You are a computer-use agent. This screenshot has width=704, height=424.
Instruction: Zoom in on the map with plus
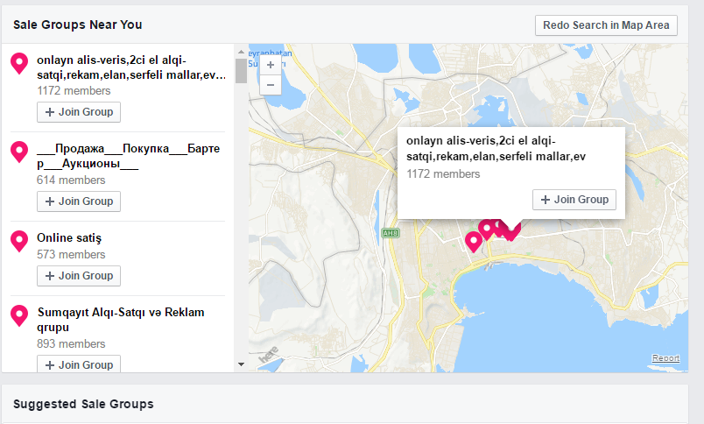tap(270, 65)
